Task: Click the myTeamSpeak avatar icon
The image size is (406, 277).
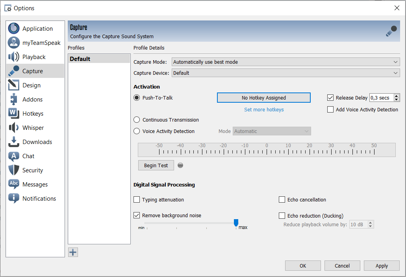Action: [x=14, y=42]
